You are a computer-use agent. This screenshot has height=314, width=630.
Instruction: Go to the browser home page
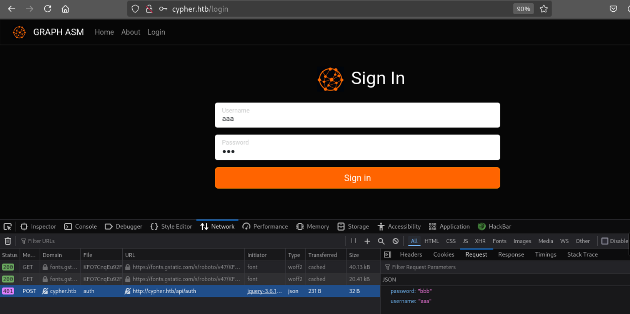[x=66, y=9]
